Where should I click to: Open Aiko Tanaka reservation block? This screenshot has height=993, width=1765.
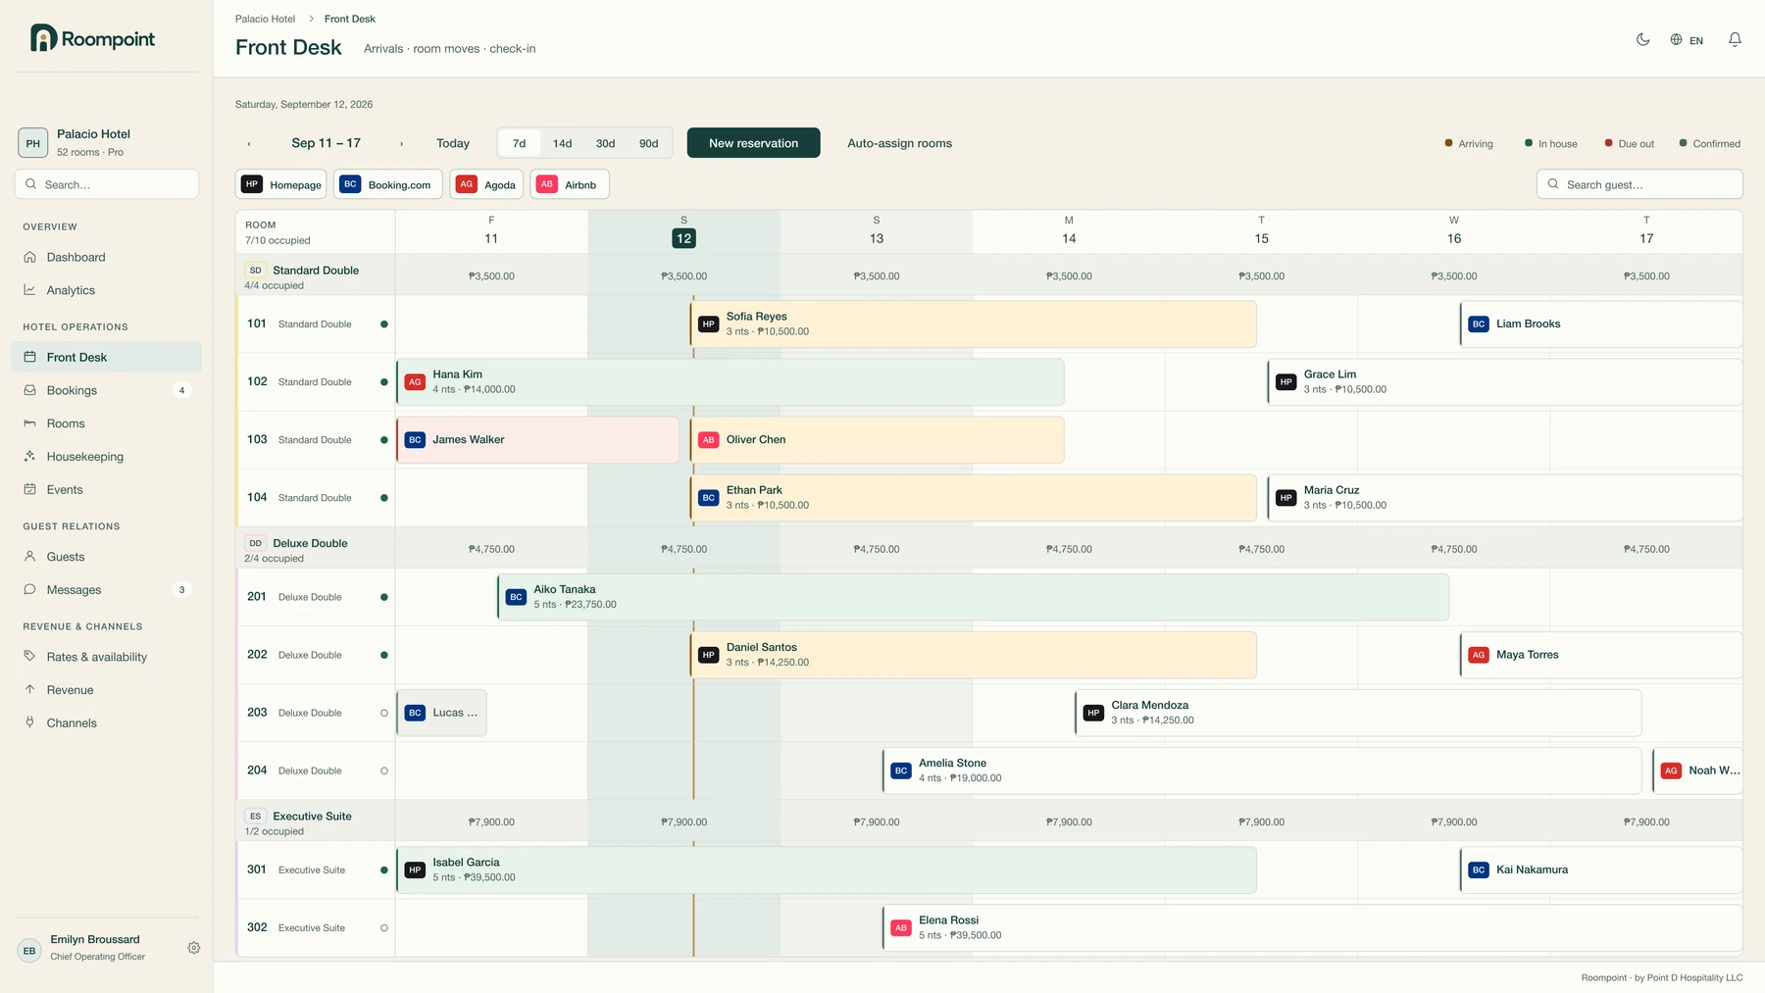coord(974,597)
